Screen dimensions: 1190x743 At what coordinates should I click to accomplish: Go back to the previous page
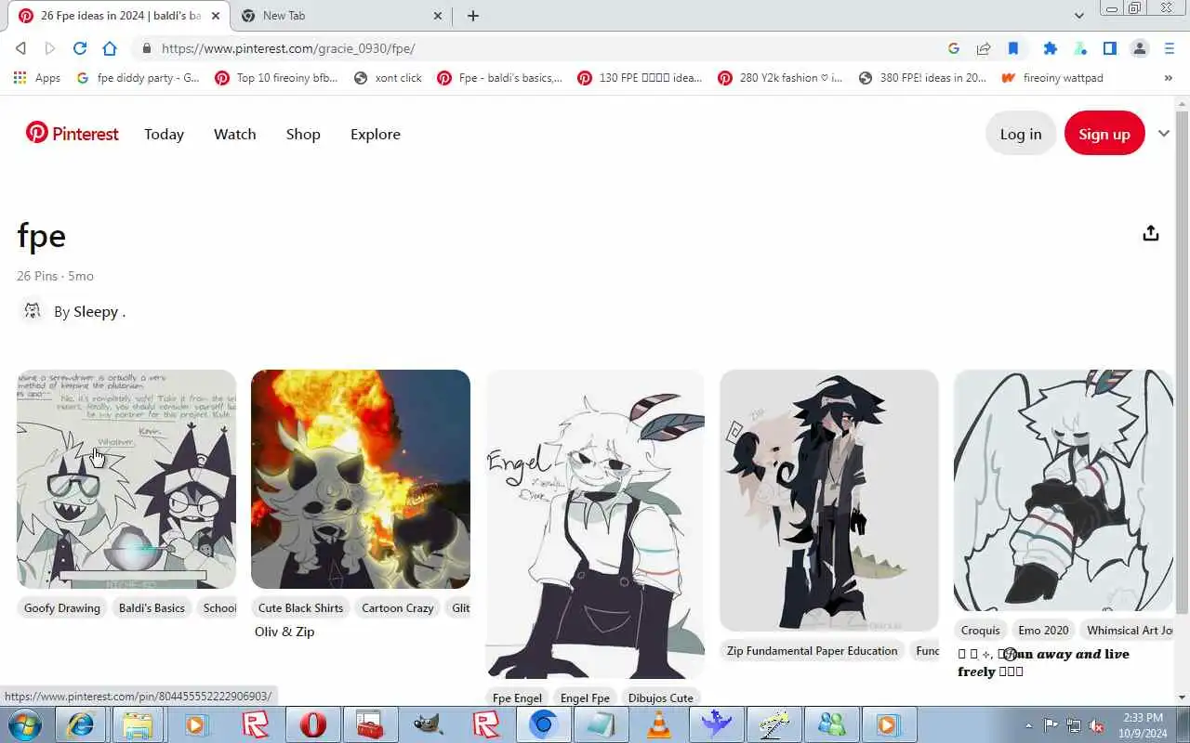point(20,48)
